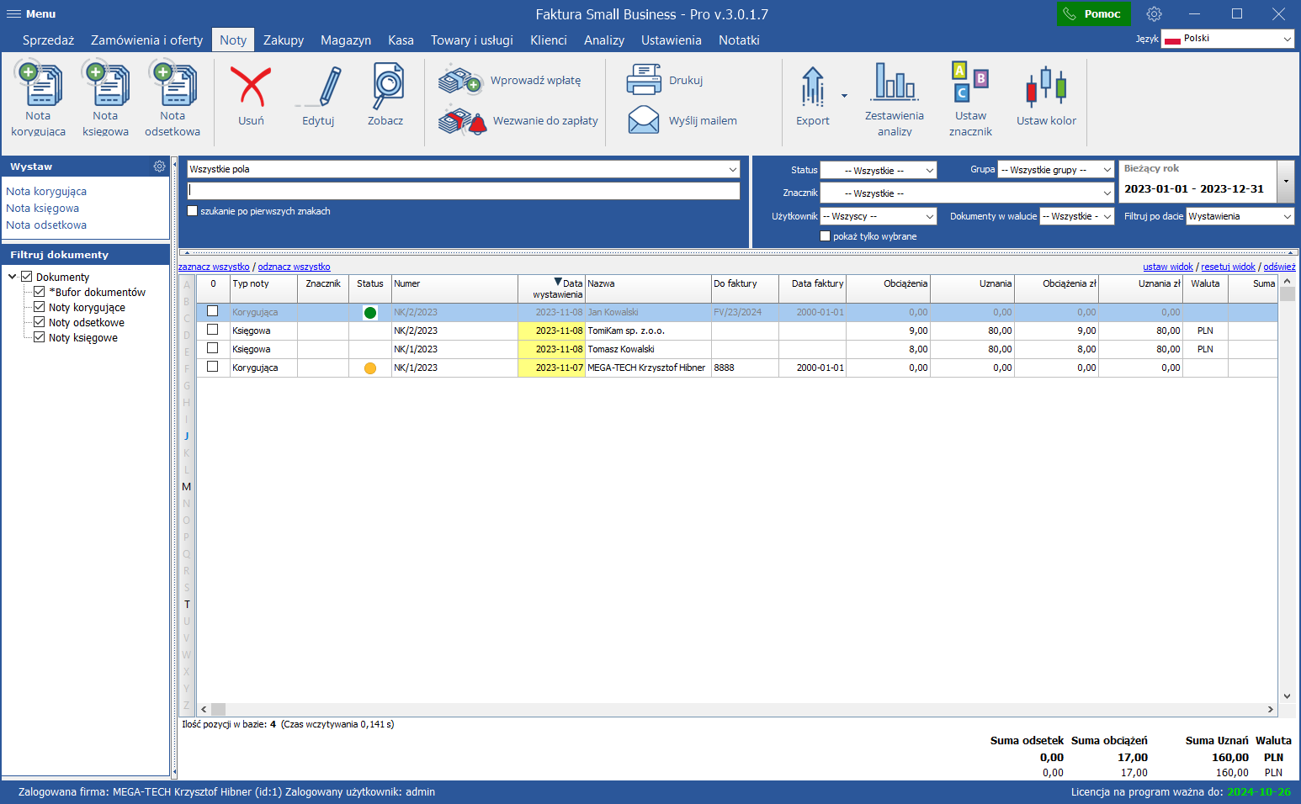Open the Klienci menu tab

(x=548, y=40)
